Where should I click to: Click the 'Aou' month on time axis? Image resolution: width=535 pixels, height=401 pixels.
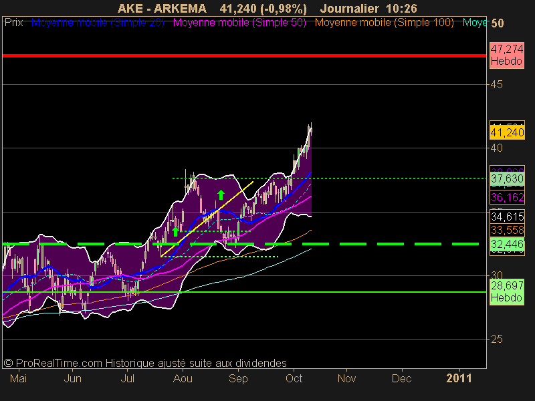[x=183, y=378]
